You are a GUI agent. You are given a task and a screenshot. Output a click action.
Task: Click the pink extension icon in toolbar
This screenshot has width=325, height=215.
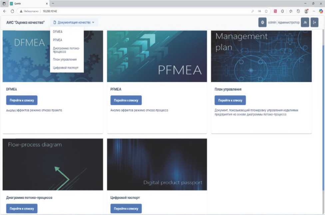coord(275,11)
